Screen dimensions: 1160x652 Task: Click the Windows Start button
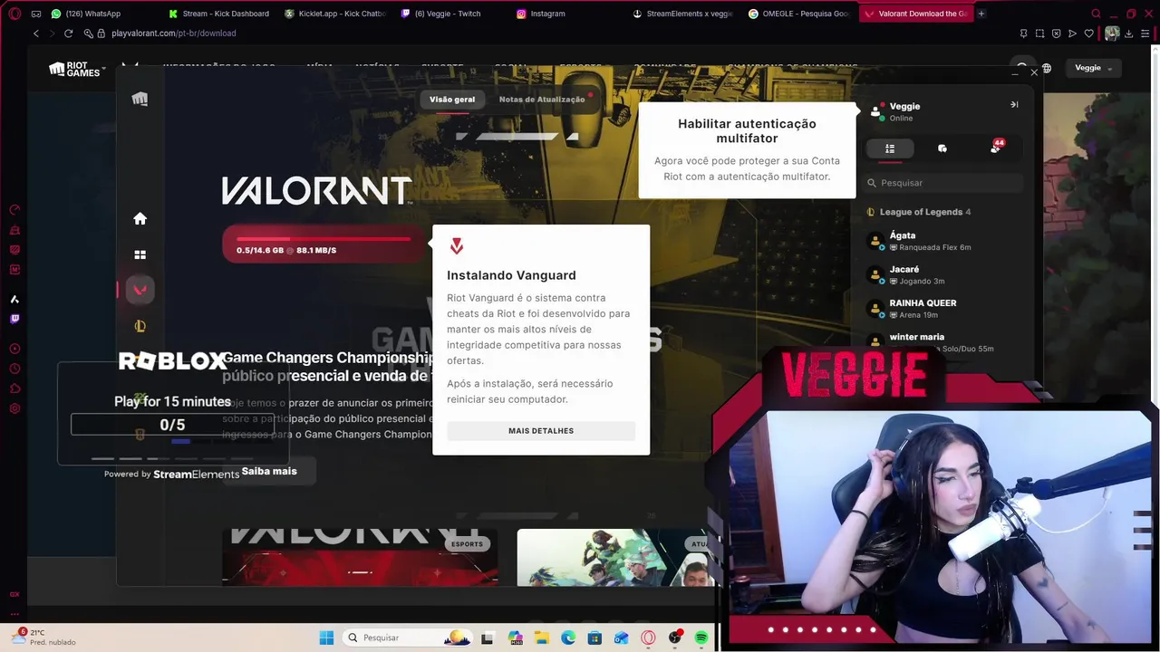pos(326,638)
